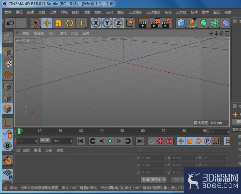Switch to Points mode
Viewport: 241px width, 194px height.
(x=7, y=86)
